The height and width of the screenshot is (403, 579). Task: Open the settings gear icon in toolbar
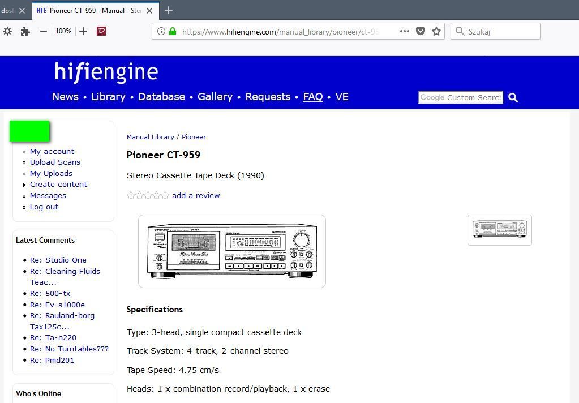(7, 31)
